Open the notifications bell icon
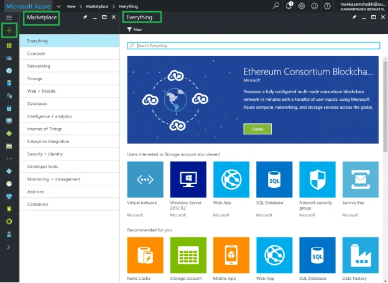This screenshot has width=388, height=283. coord(289,6)
